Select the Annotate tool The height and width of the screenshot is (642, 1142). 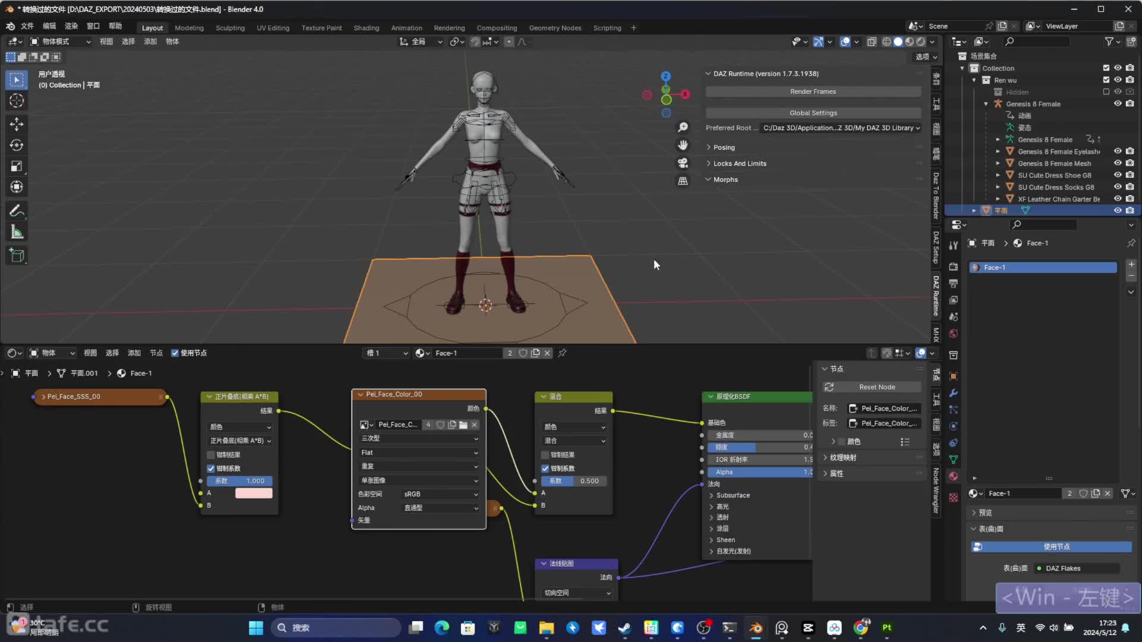point(17,211)
